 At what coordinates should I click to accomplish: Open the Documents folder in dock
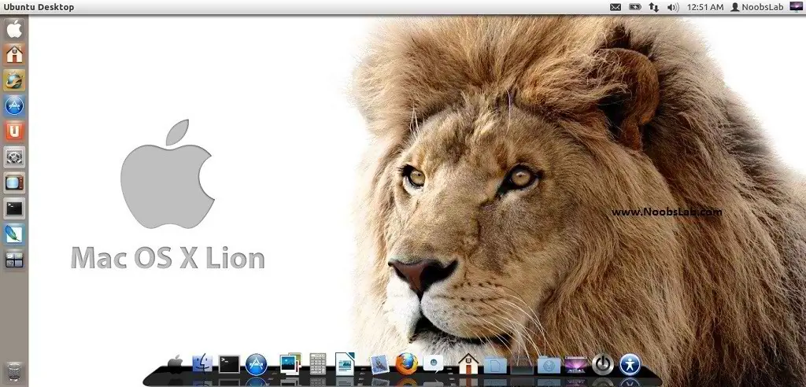495,366
